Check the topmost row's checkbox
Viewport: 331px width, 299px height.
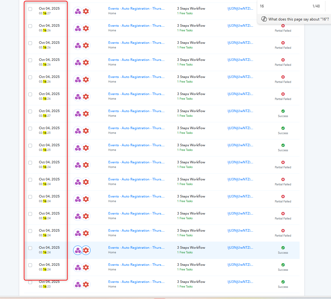[x=30, y=9]
